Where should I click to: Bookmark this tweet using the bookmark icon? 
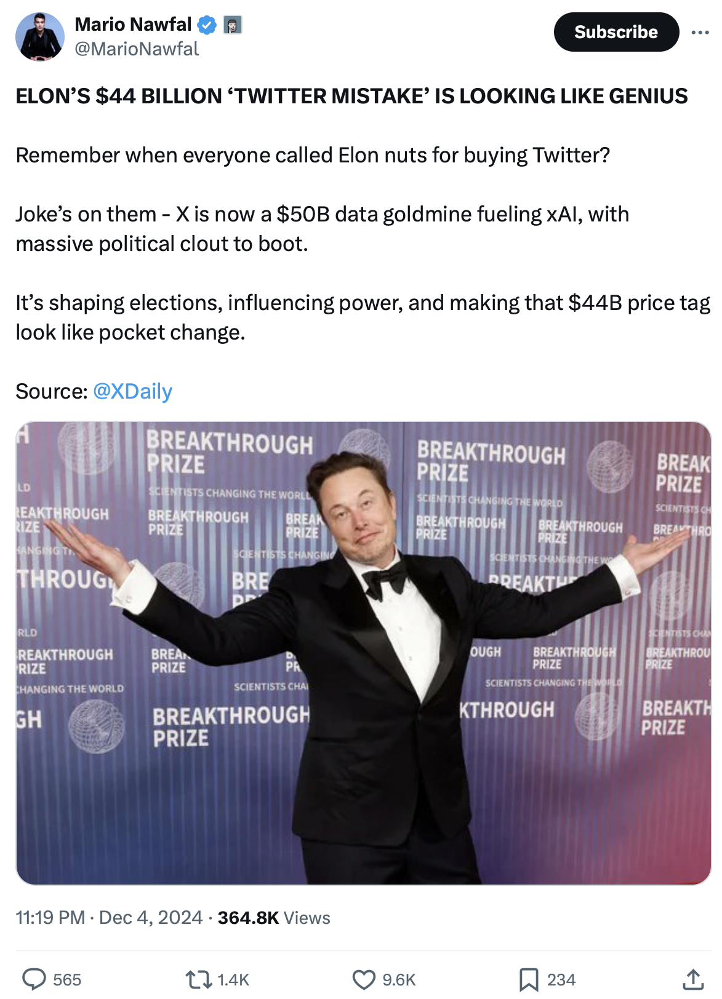pos(528,979)
